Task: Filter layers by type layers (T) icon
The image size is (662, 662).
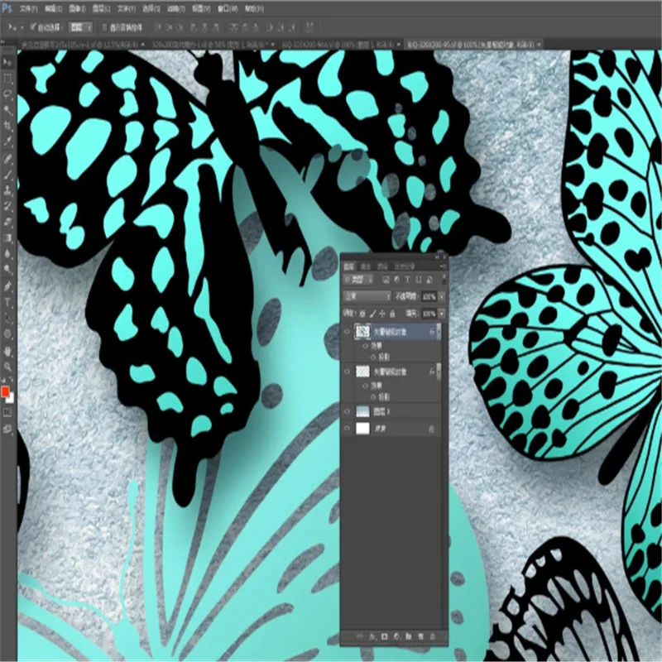Action: pos(407,280)
